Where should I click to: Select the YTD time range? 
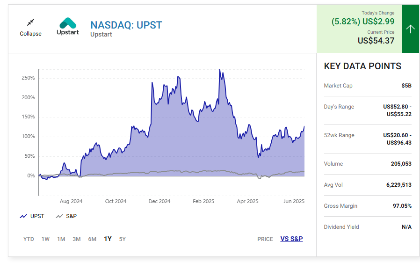pos(29,239)
